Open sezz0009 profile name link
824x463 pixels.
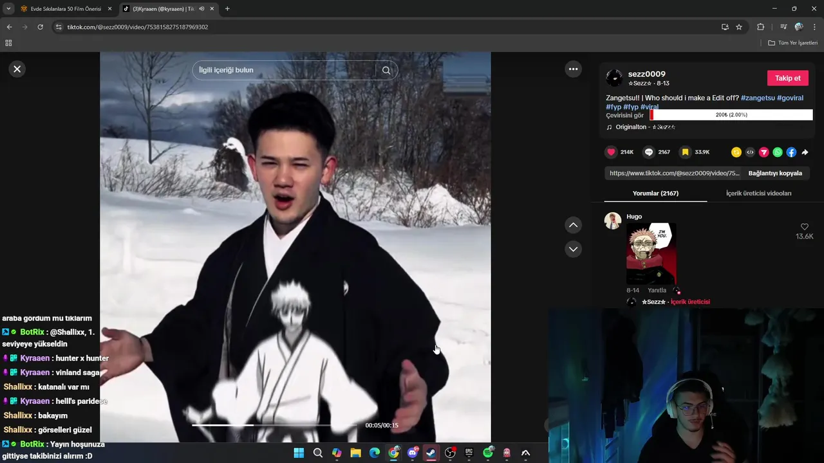tap(647, 74)
